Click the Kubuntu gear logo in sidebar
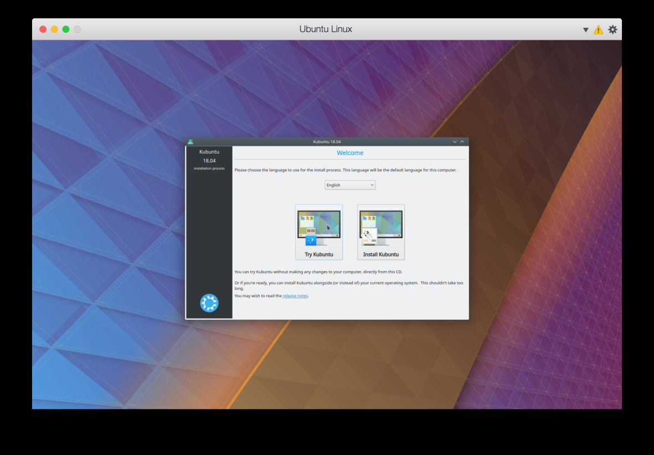This screenshot has height=455, width=654. coord(209,303)
